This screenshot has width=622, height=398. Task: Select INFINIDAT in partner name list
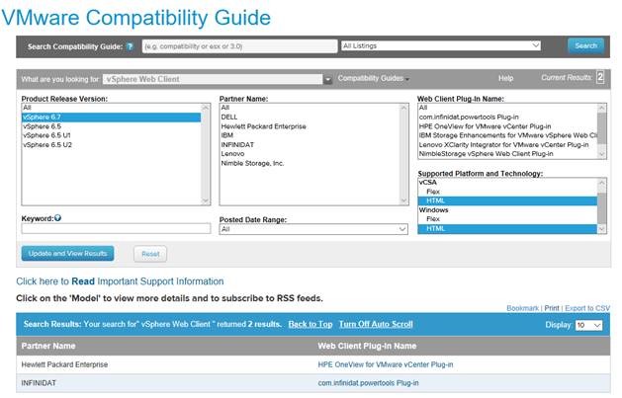310,145
